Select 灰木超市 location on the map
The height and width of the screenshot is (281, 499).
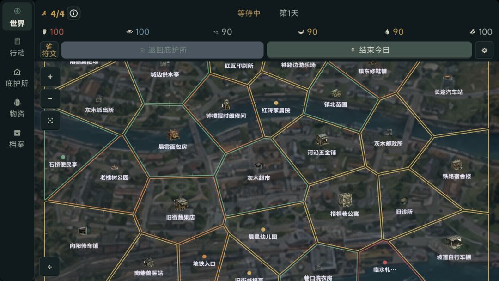pos(259,166)
